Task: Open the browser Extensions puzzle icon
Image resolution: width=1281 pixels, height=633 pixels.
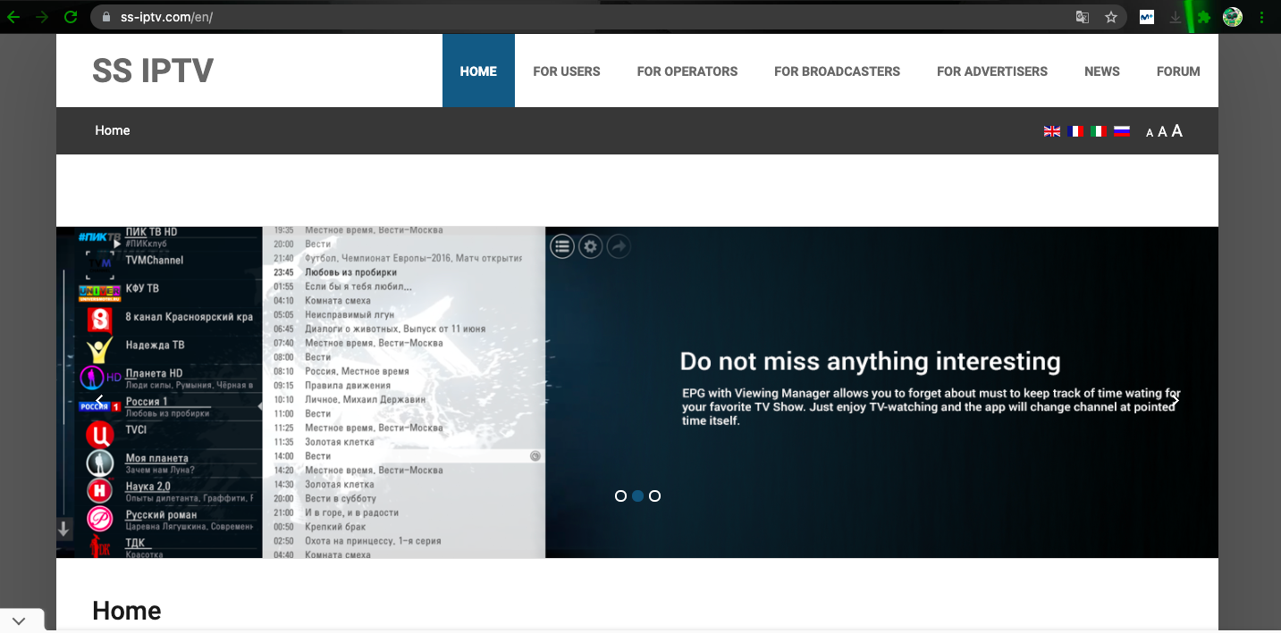Action: (x=1204, y=17)
